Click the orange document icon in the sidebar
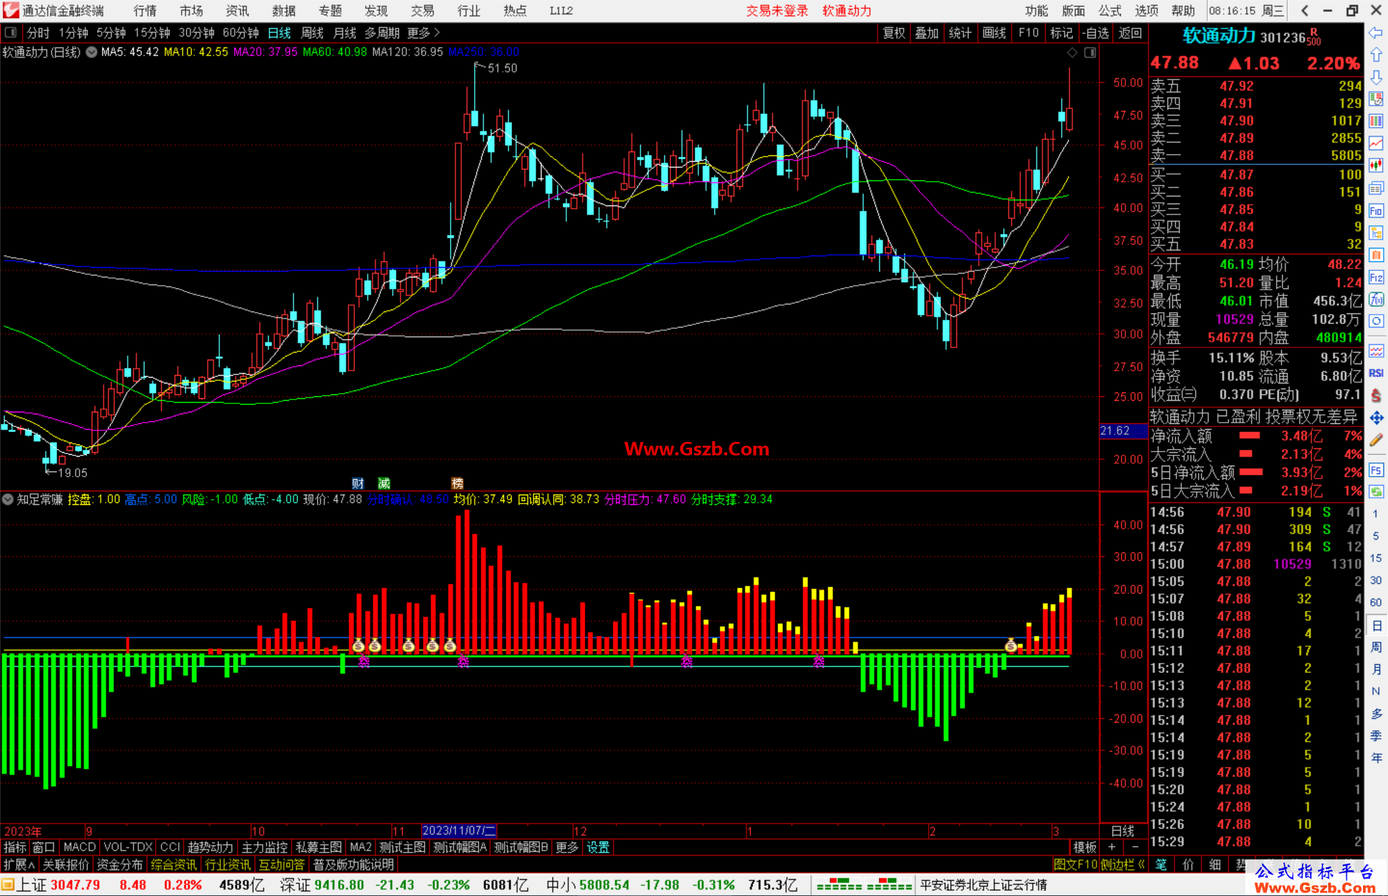 (1376, 255)
